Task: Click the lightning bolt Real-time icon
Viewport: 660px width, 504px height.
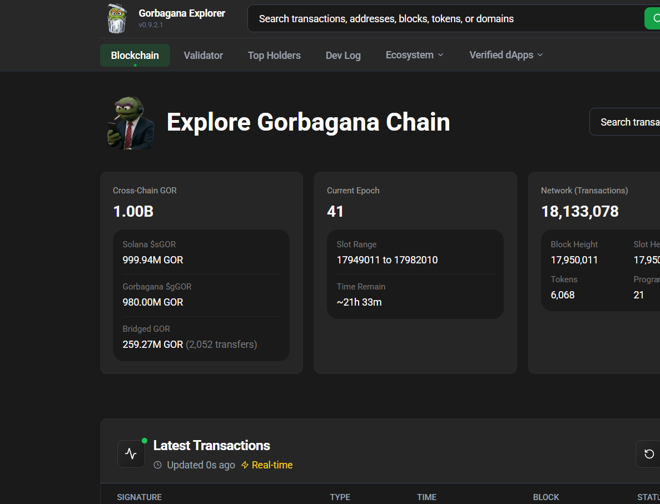Action: (x=245, y=465)
